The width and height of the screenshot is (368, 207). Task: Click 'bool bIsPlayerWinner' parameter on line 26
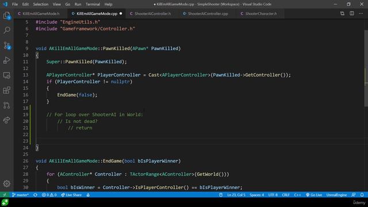151,161
